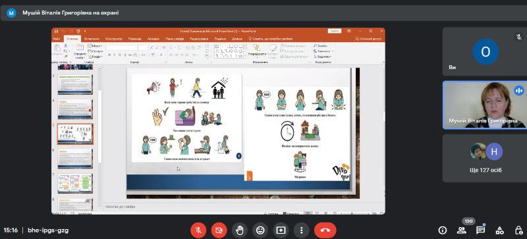Leave the call with the red hang-up button
Screen dimensions: 527x239
tap(325, 230)
